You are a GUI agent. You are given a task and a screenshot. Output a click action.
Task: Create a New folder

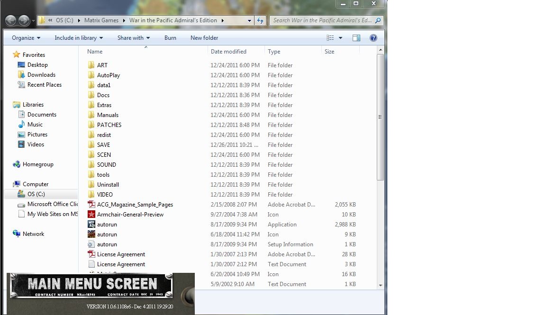(204, 38)
